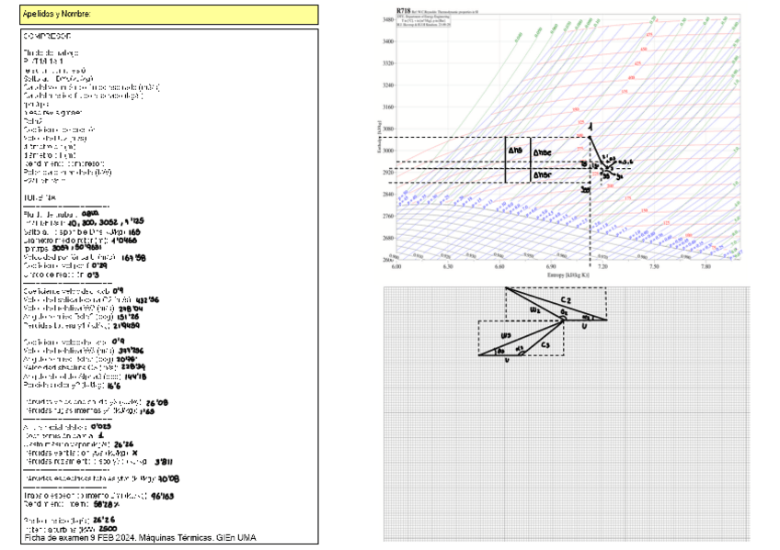The height and width of the screenshot is (550, 780).
Task: Click the W3 vector label in lower triangle
Action: [507, 335]
